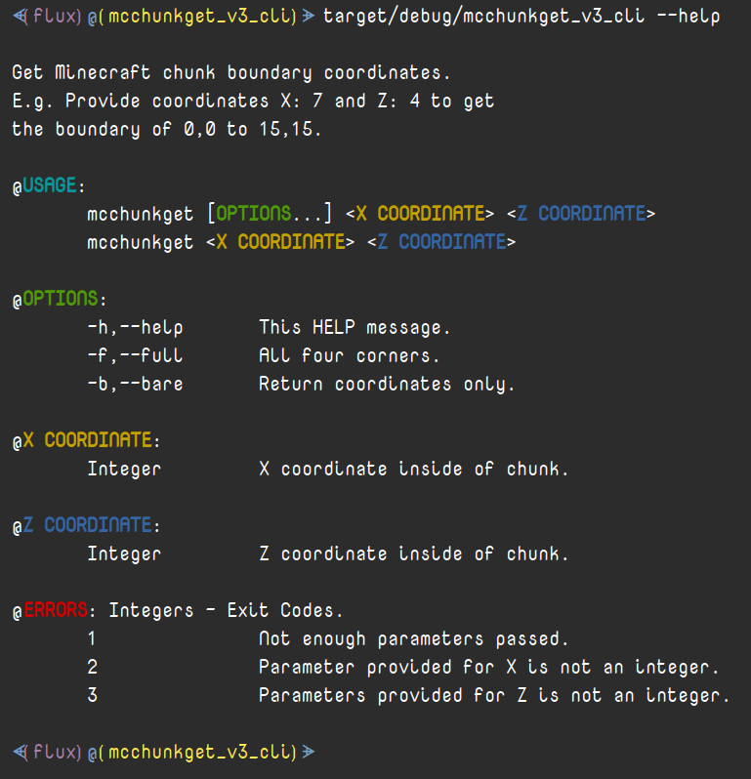The width and height of the screenshot is (751, 779).
Task: Click the typed command target/debug/mcchunkget_v3_cli --help
Action: [522, 17]
